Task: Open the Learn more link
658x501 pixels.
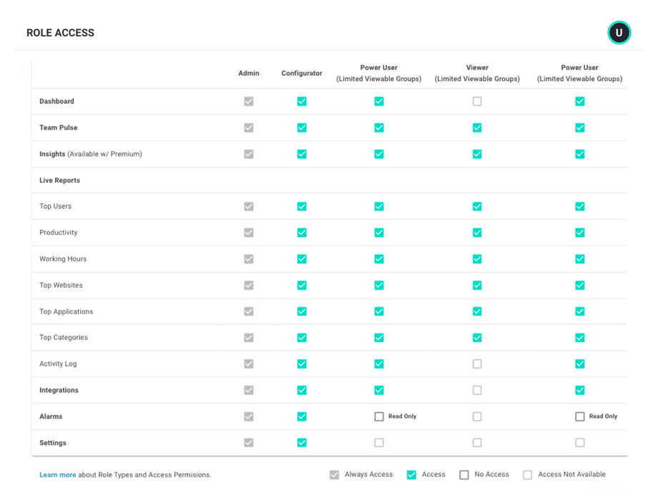Action: [58, 474]
